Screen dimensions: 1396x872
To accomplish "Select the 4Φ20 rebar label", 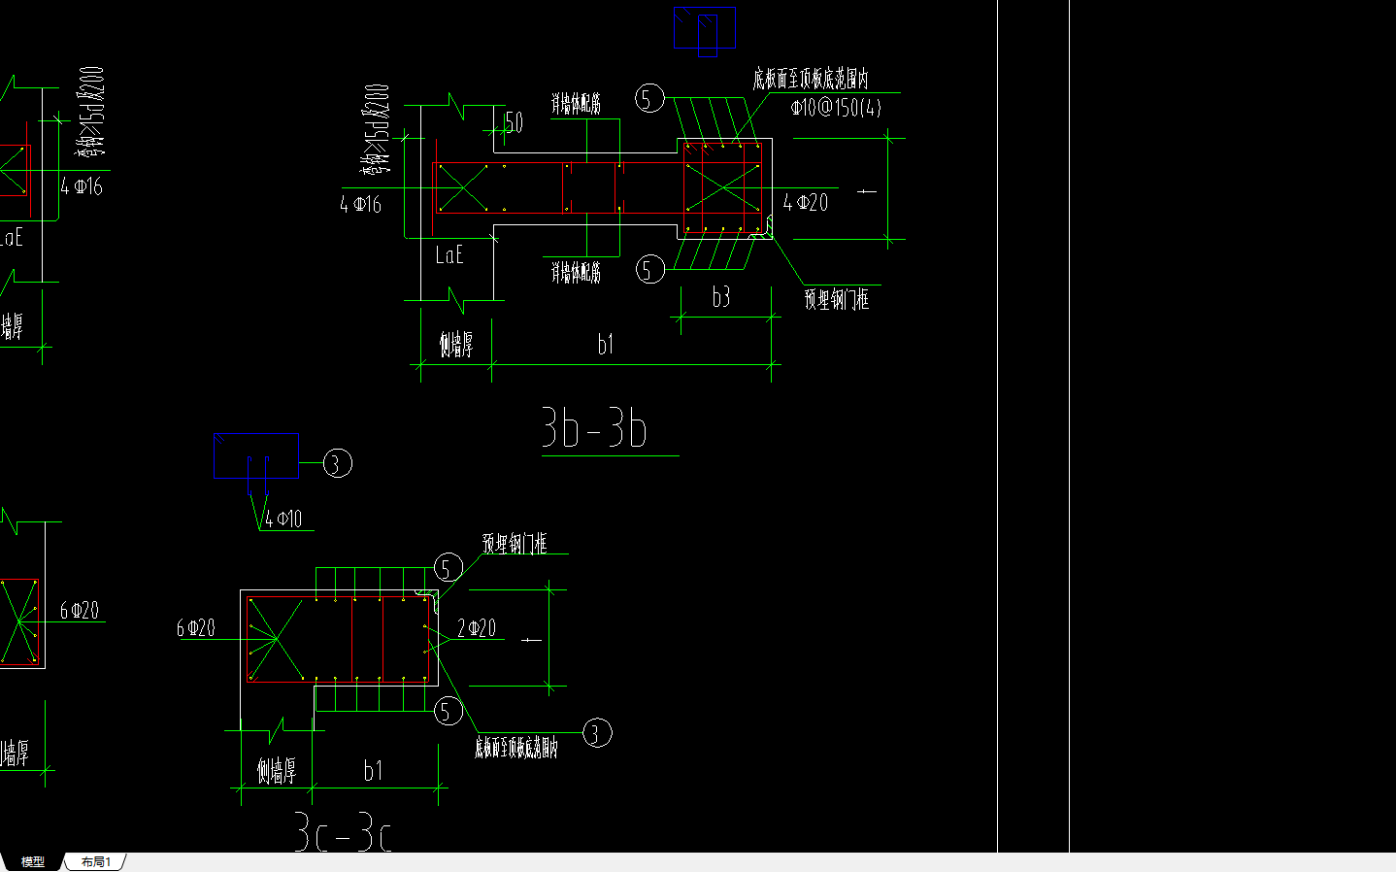I will pyautogui.click(x=806, y=202).
